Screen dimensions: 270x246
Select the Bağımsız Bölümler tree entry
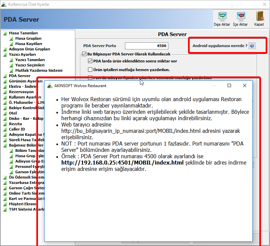26,145
